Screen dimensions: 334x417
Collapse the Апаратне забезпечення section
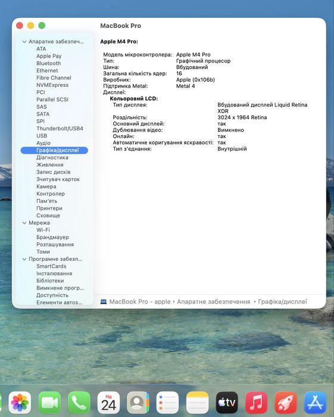[24, 42]
